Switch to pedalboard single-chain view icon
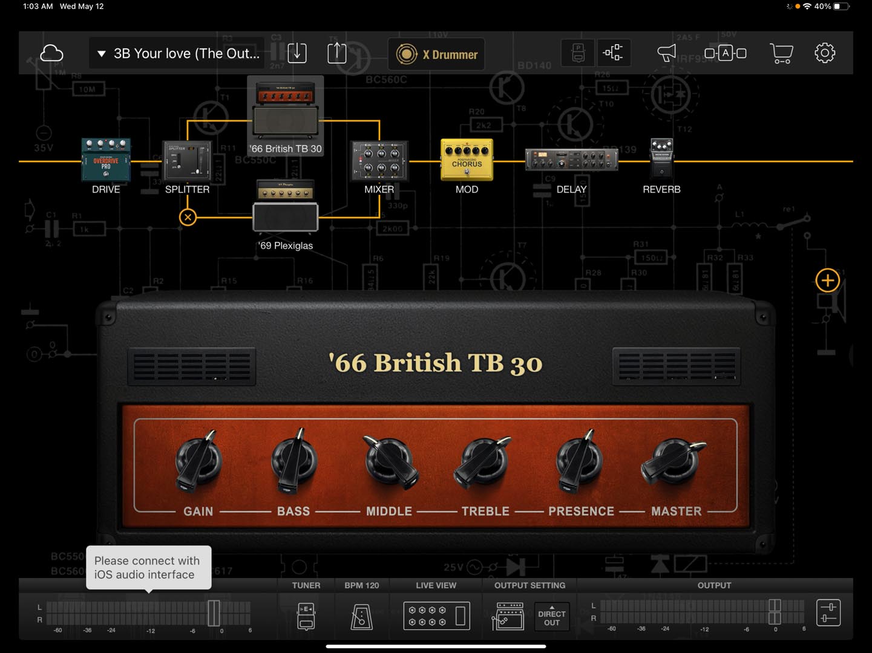This screenshot has height=653, width=872. [x=579, y=53]
